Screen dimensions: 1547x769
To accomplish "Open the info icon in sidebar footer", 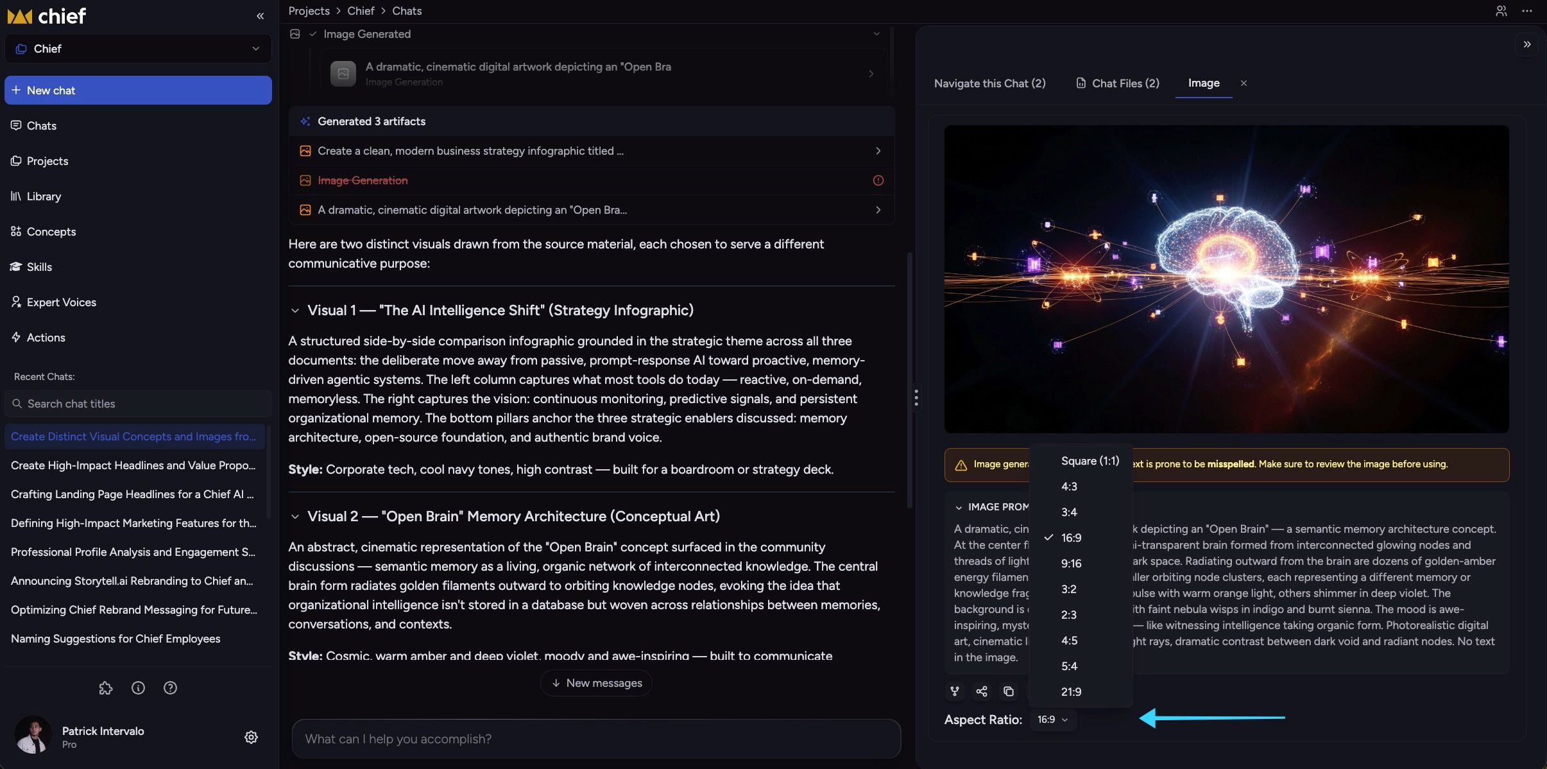I will [138, 688].
